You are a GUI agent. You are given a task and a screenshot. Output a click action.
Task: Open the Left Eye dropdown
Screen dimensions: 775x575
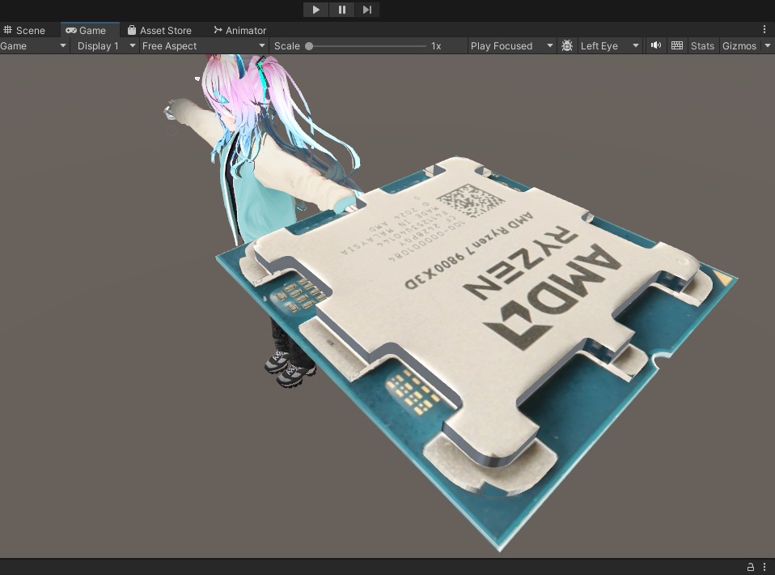click(609, 46)
